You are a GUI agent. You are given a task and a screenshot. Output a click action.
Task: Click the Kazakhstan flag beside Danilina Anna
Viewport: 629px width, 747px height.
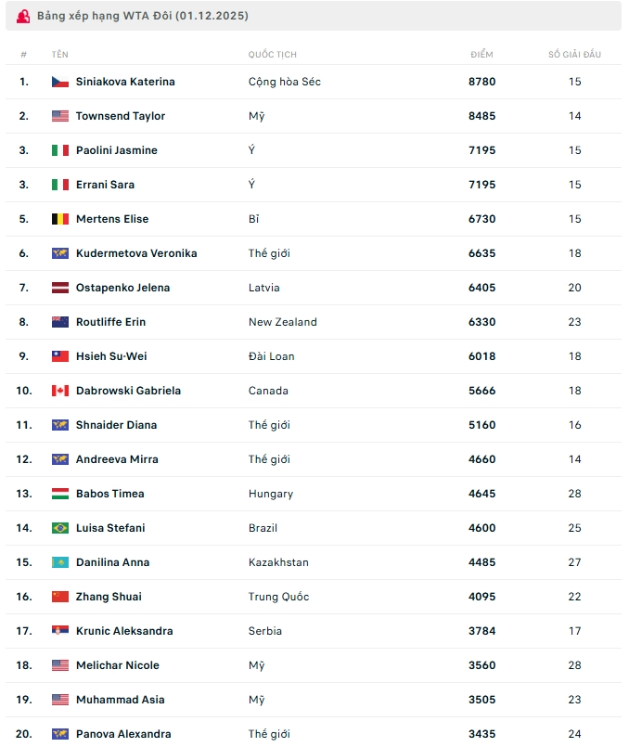click(x=60, y=562)
